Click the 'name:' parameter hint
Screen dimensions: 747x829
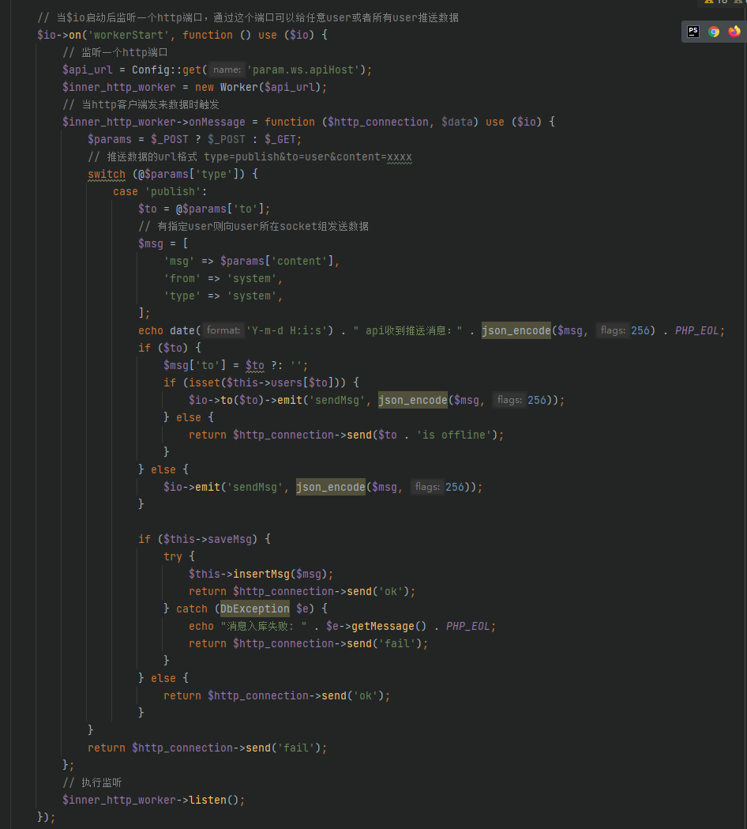227,70
